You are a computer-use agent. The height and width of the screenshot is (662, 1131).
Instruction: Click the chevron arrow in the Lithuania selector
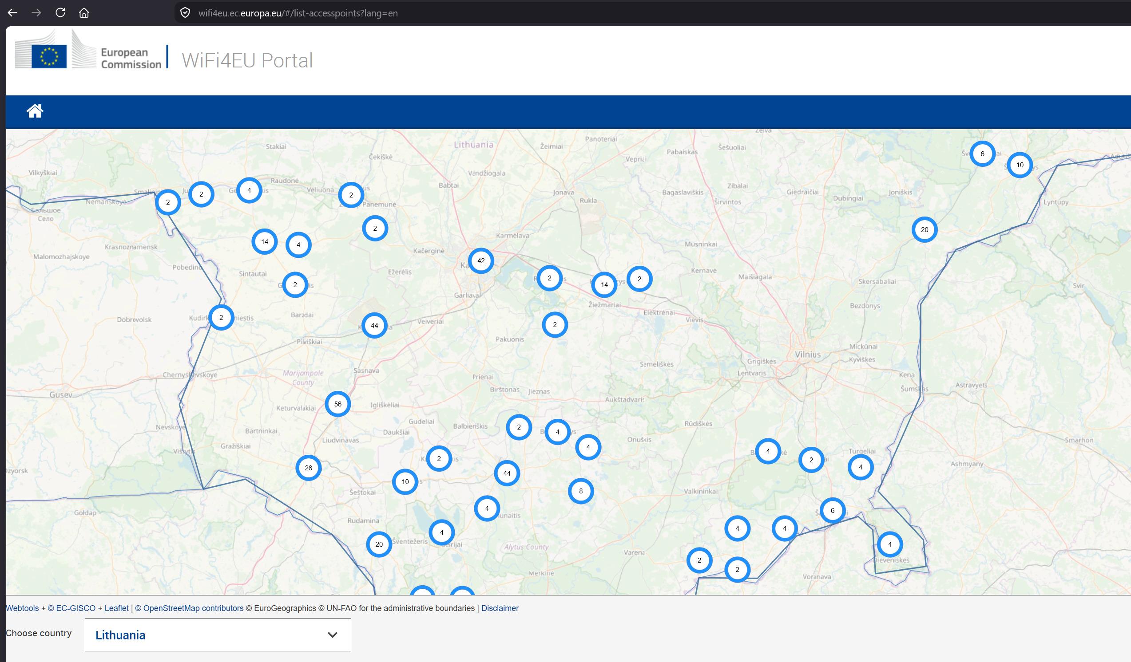coord(333,634)
